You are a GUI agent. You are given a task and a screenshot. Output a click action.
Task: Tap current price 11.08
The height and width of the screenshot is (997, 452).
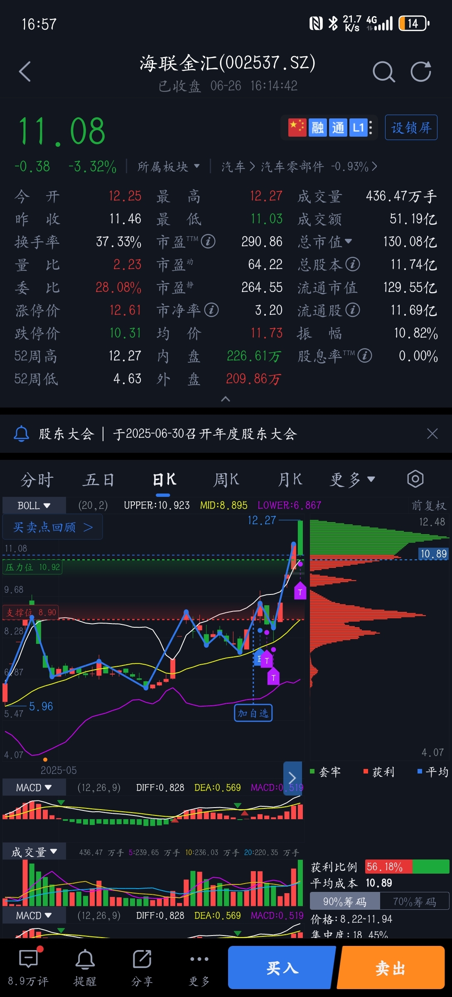61,131
